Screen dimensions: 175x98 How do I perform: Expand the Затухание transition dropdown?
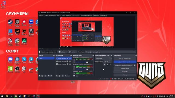(104, 59)
